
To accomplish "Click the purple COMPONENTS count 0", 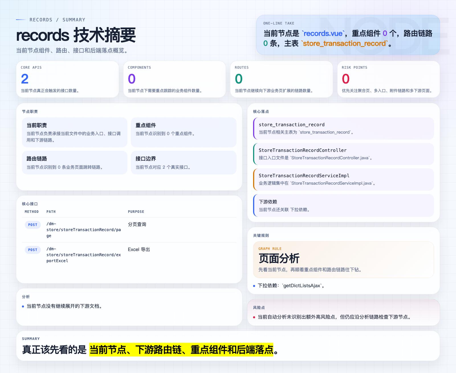I will (132, 79).
